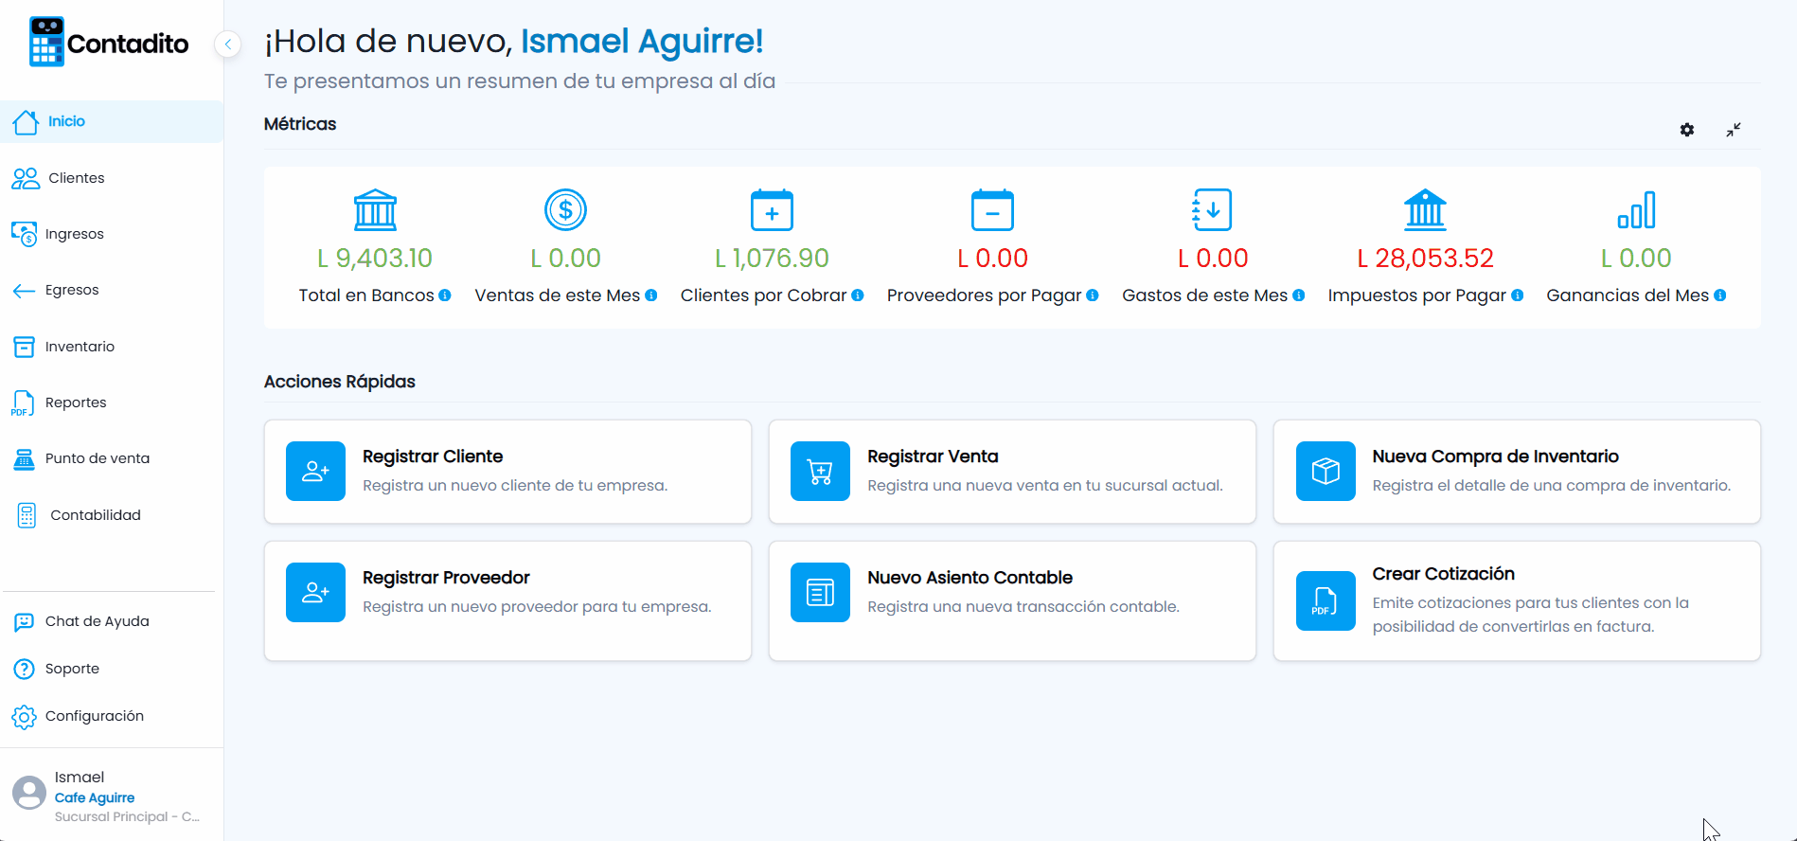Open the Inventario section

(112, 347)
